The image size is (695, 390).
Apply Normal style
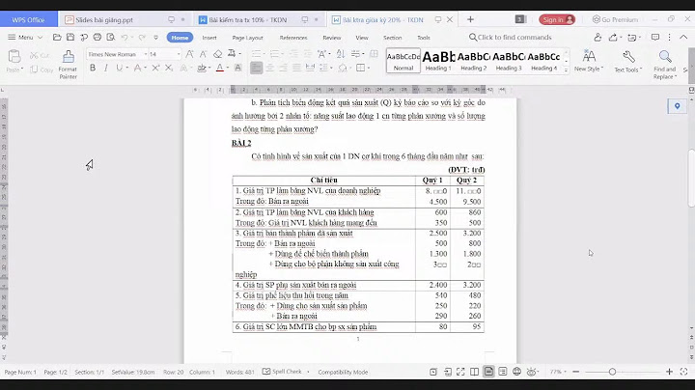(x=403, y=61)
